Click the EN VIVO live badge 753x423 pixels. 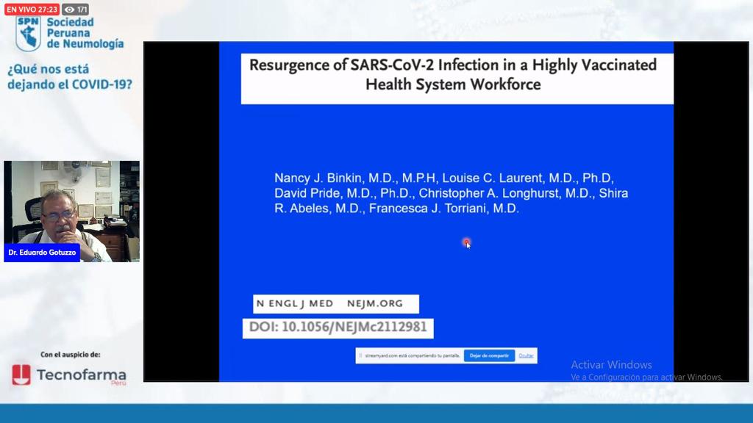click(x=32, y=10)
